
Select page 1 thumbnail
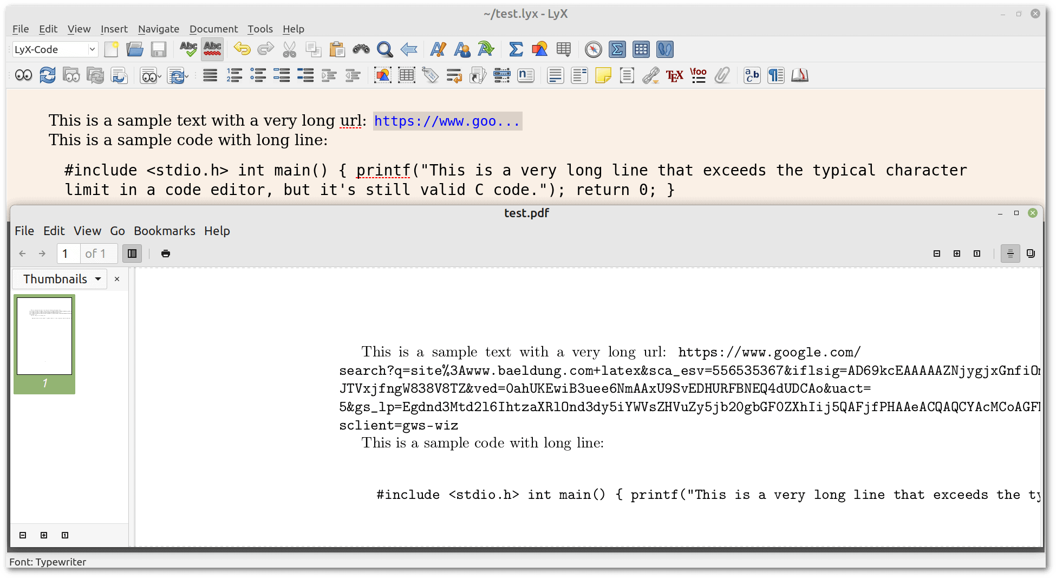click(44, 336)
